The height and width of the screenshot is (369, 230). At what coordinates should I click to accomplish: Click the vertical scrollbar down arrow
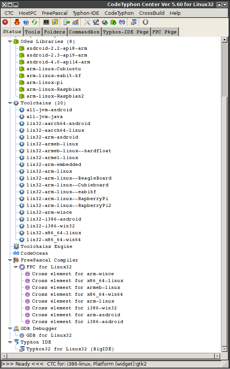pyautogui.click(x=224, y=349)
